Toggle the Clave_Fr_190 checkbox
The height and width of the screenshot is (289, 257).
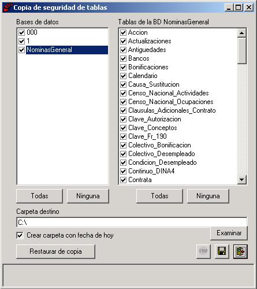(x=123, y=136)
